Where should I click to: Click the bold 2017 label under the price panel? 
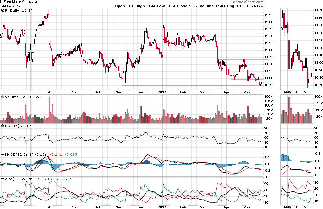click(162, 92)
